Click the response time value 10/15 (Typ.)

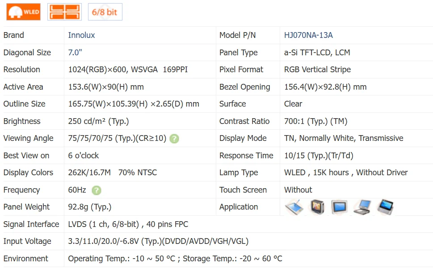tap(306, 156)
